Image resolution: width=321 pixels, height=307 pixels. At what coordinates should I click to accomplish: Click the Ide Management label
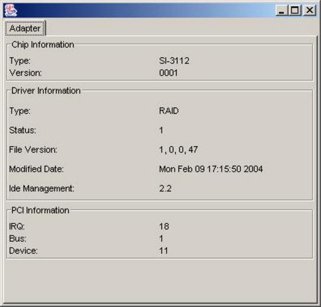pos(41,188)
